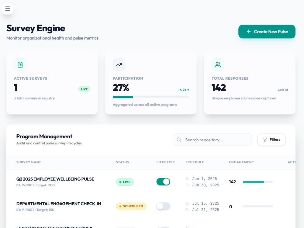Viewport: 304px width, 228px height.
Task: Click the LIVE status badge for P-0001
Action: 125,182
